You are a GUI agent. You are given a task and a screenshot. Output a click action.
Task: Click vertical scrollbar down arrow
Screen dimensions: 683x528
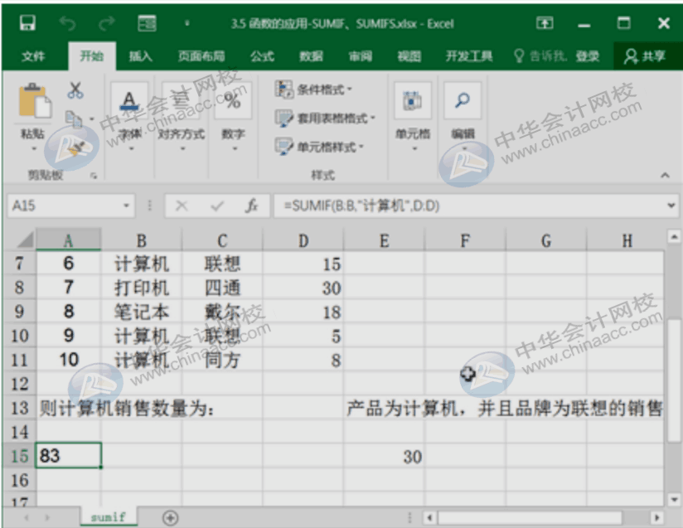click(x=674, y=499)
